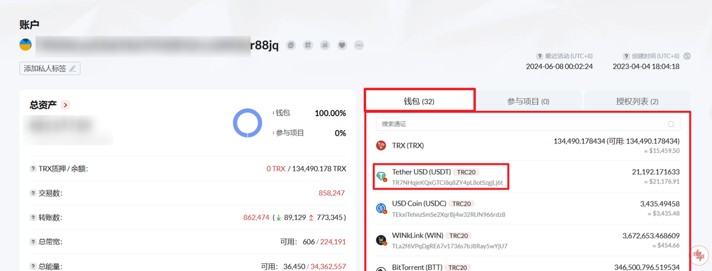Click the USD Coin token logo
Viewport: 712px width, 271px height.
pyautogui.click(x=382, y=208)
